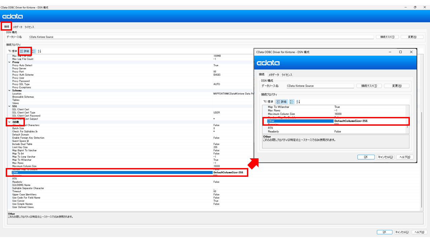Image resolution: width=430 pixels, height=242 pixels.
Task: Collapse the Proxy category
Action: (x=9, y=62)
